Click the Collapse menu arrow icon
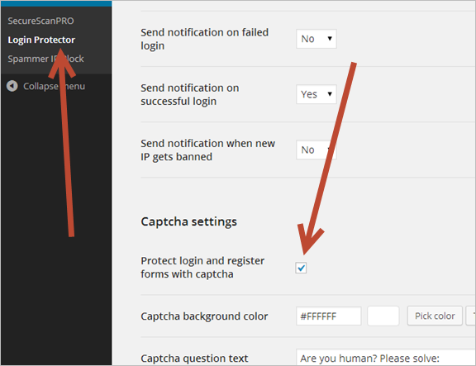476x366 pixels. coord(12,86)
